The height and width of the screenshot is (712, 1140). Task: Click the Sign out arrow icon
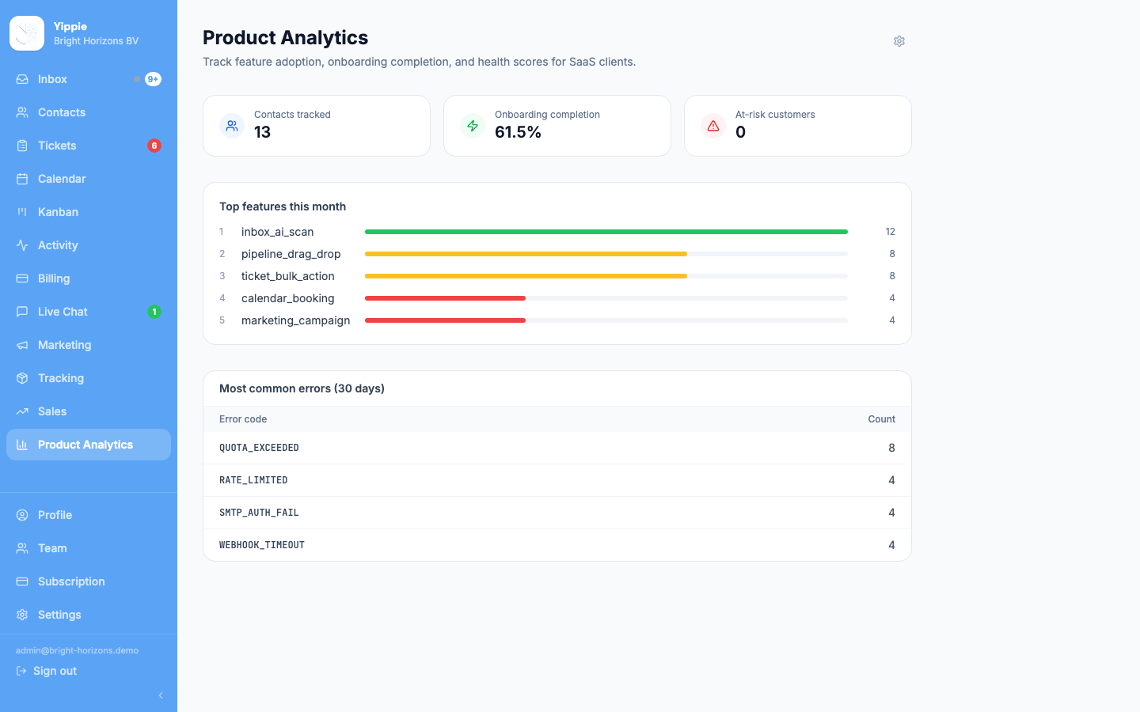[21, 671]
